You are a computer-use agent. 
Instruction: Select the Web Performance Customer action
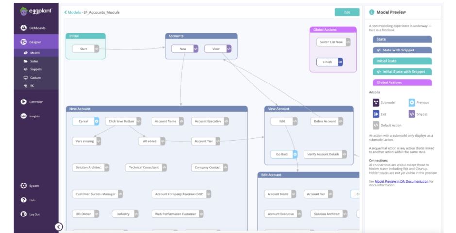[x=178, y=214]
